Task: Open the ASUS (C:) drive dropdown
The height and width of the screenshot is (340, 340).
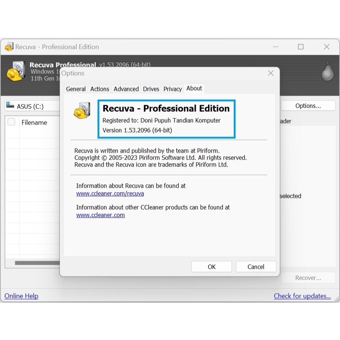Action: coord(32,106)
